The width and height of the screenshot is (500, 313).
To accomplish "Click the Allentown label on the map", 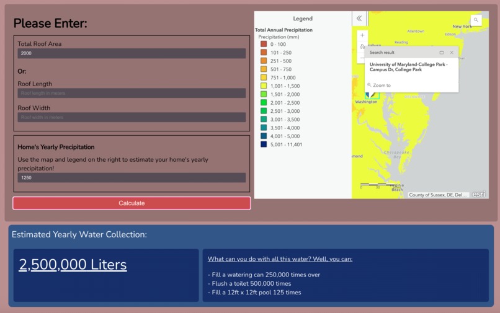I will coord(416,31).
